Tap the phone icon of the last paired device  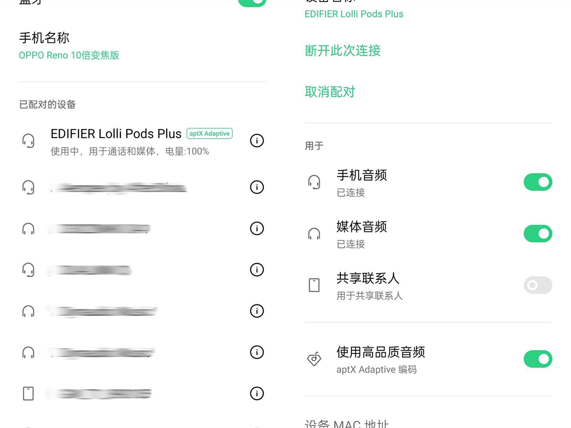(29, 394)
